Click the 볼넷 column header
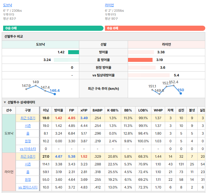Screen dimensions: 207x193 [x=192, y=110]
